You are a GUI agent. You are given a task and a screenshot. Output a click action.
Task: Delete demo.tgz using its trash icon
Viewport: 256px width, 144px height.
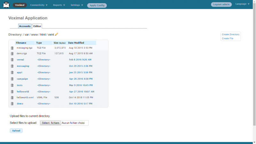[12, 53]
